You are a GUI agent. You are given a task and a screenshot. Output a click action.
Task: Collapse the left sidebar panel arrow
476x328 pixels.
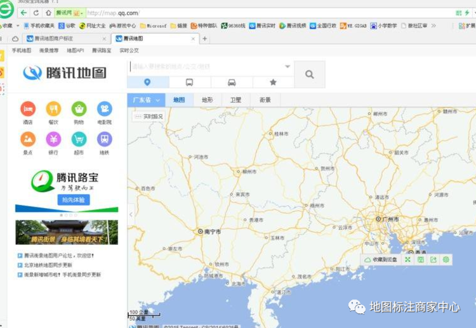[131, 214]
